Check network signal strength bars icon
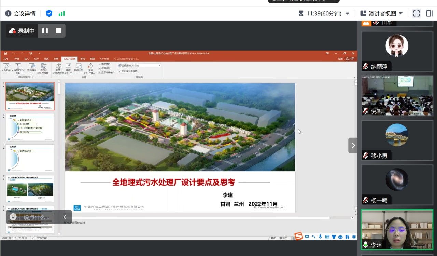 point(61,14)
